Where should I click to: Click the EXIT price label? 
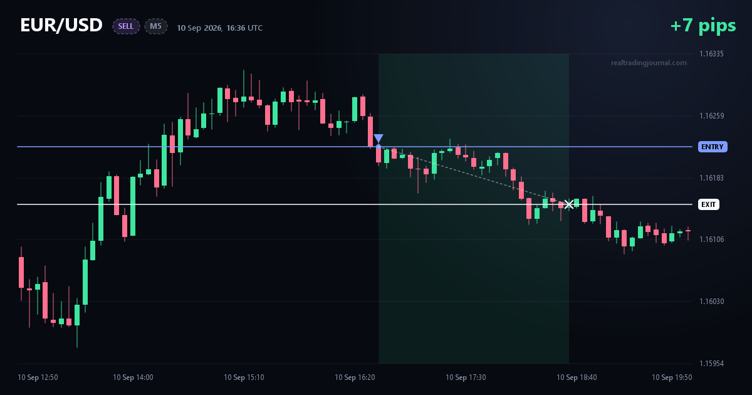(x=709, y=204)
